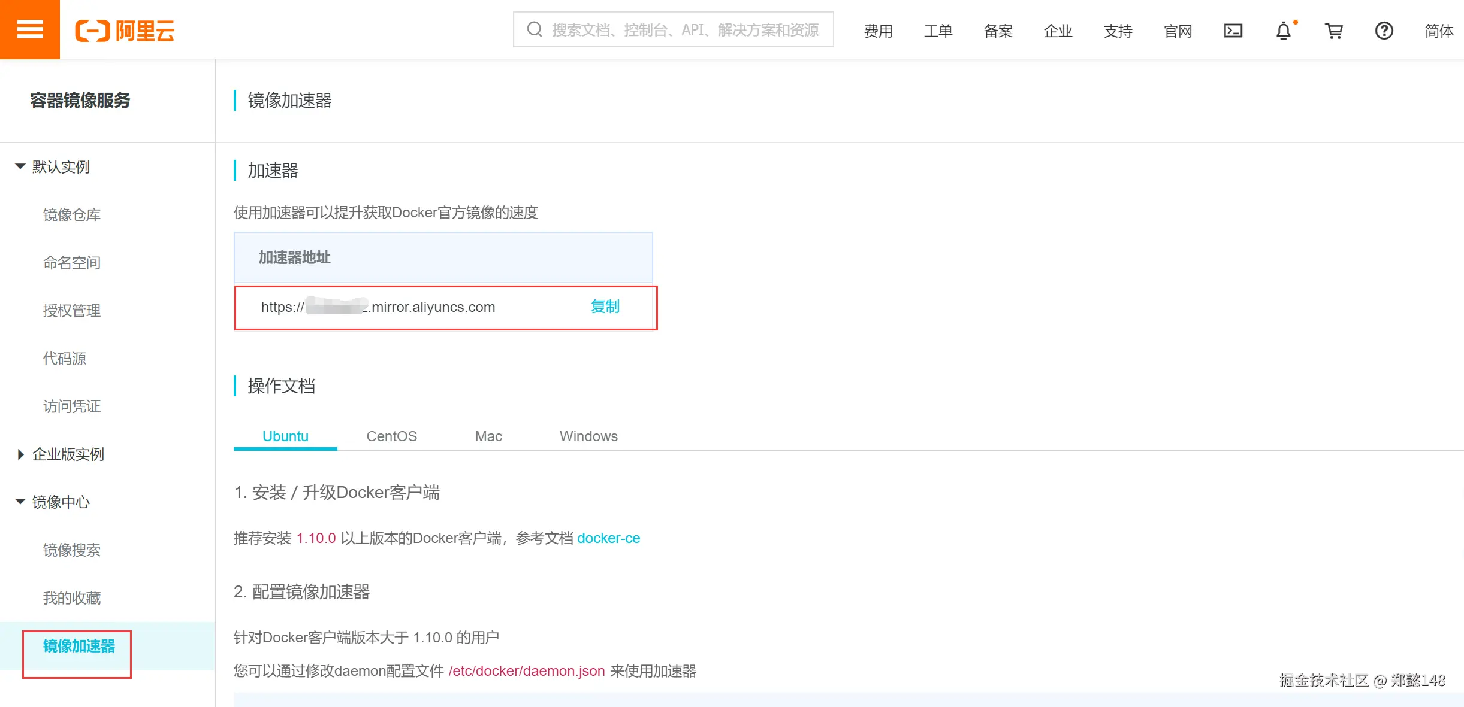Switch to the Mac tab
The width and height of the screenshot is (1464, 707).
click(488, 436)
